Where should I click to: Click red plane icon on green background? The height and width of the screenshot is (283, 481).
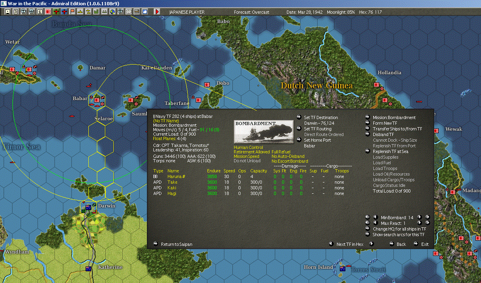pos(56,12)
